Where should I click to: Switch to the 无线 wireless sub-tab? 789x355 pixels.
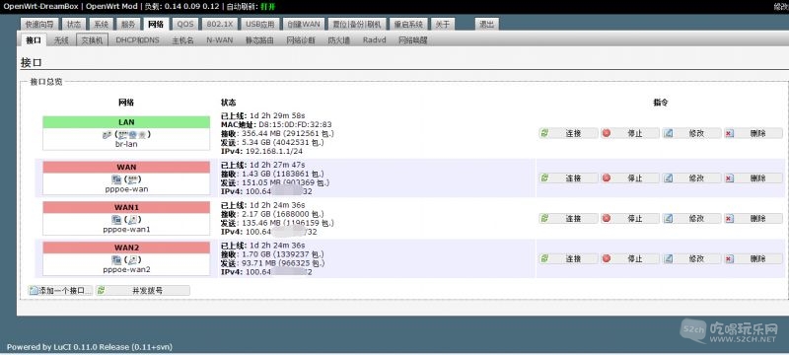pos(61,40)
